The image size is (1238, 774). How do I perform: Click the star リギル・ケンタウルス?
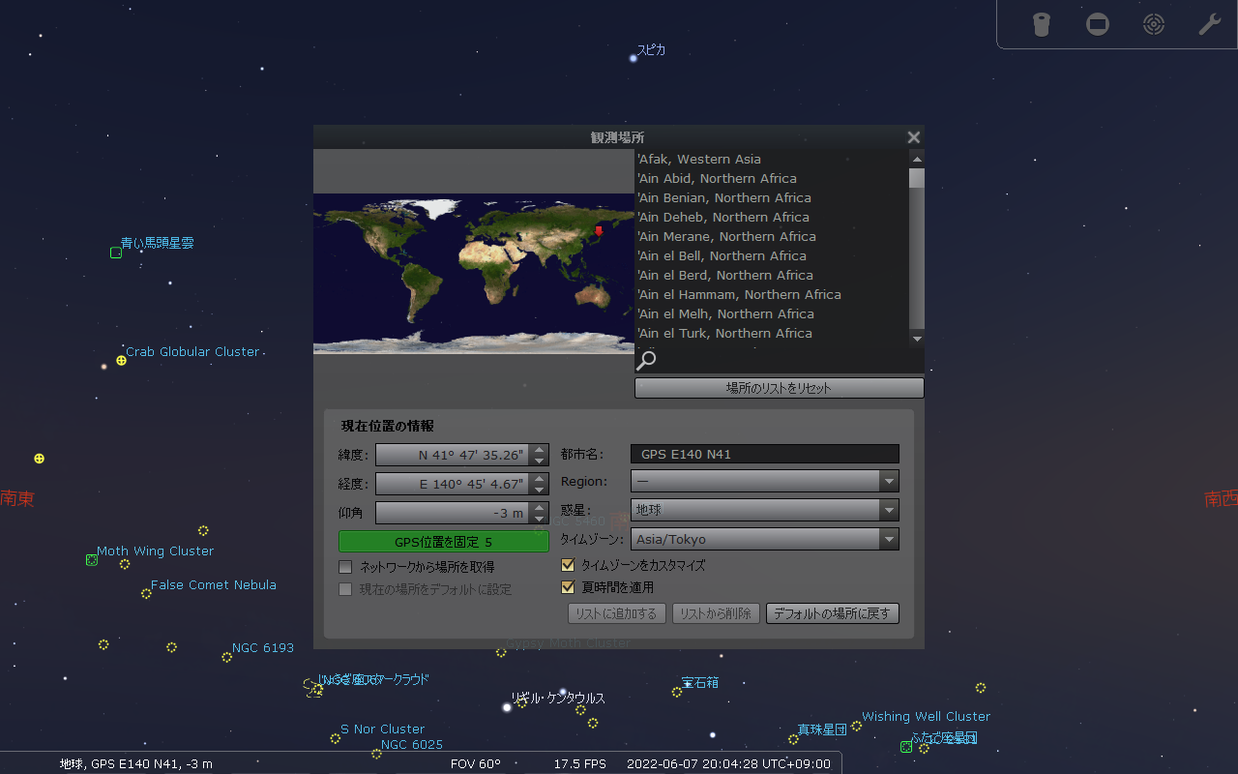[x=507, y=707]
